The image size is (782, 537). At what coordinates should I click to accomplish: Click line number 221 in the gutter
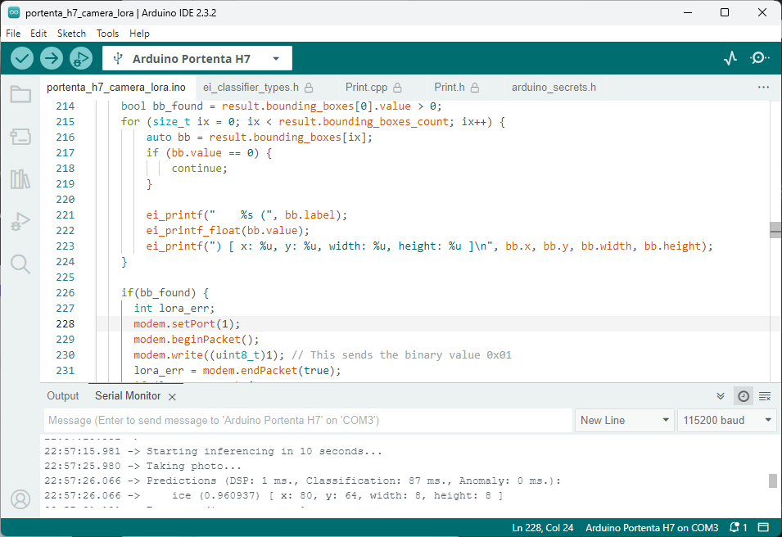point(66,215)
